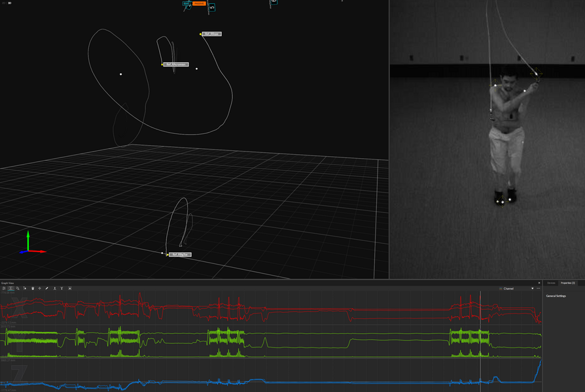
Task: Expand the General Settings section
Action: 556,295
